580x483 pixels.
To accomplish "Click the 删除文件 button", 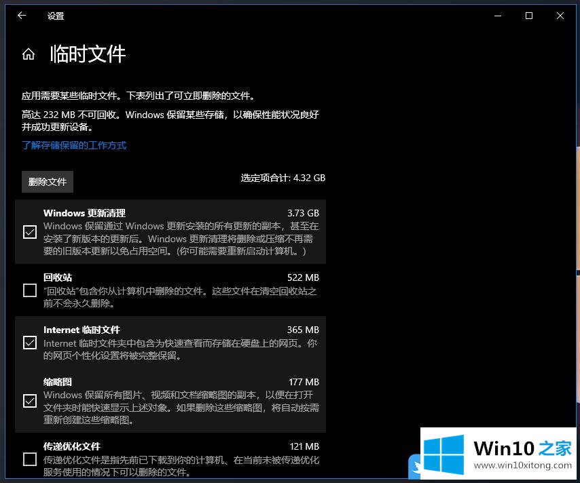I will pos(48,181).
